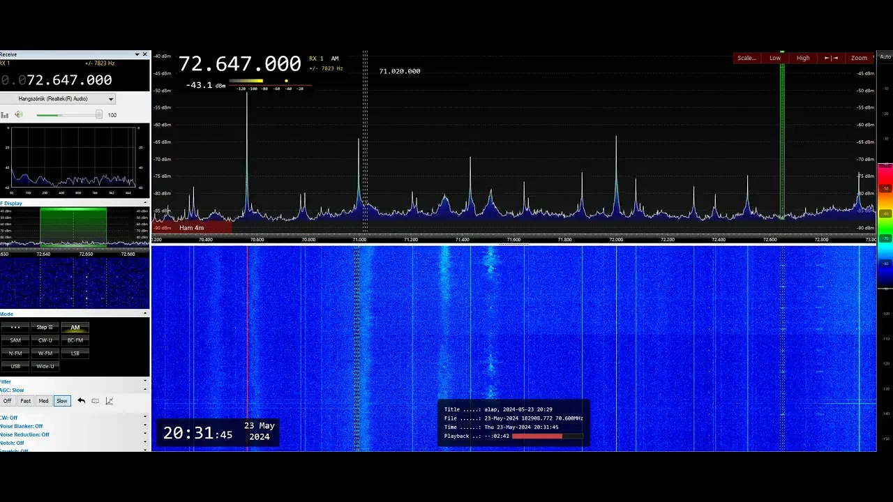Image resolution: width=893 pixels, height=502 pixels.
Task: Expand the Noise Reduction: Off section
Action: point(145,434)
